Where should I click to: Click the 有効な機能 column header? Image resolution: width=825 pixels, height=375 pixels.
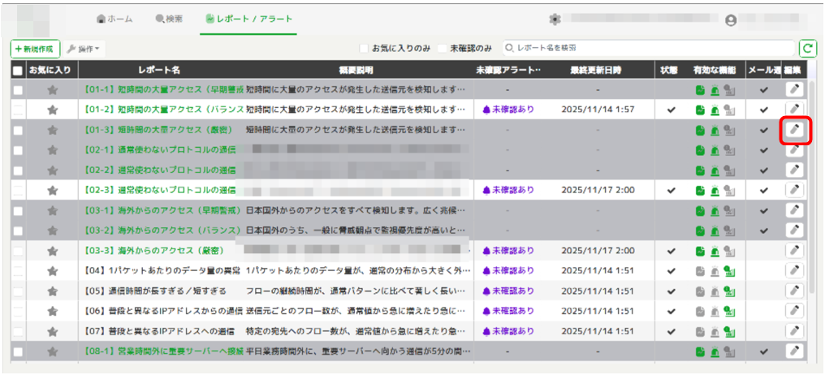coord(715,70)
